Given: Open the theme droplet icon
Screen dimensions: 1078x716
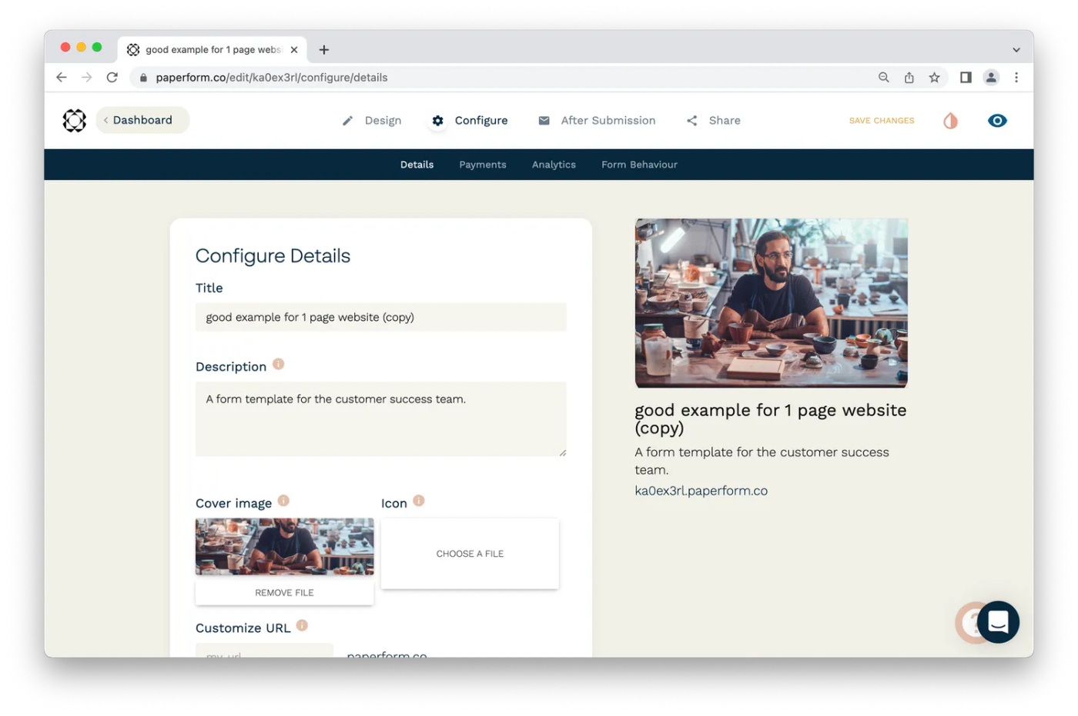Looking at the screenshot, I should tap(950, 121).
